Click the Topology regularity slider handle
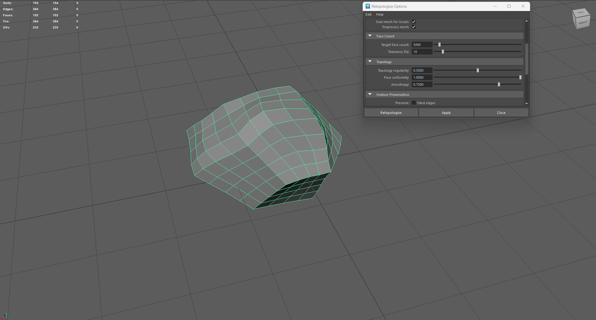Screen dimensions: 596x320 [x=478, y=70]
